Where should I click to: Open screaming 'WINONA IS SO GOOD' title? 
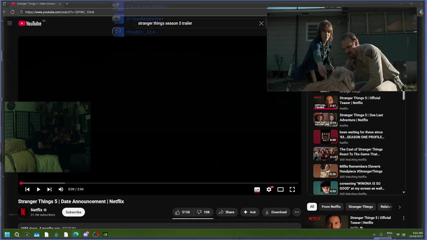coord(362,186)
